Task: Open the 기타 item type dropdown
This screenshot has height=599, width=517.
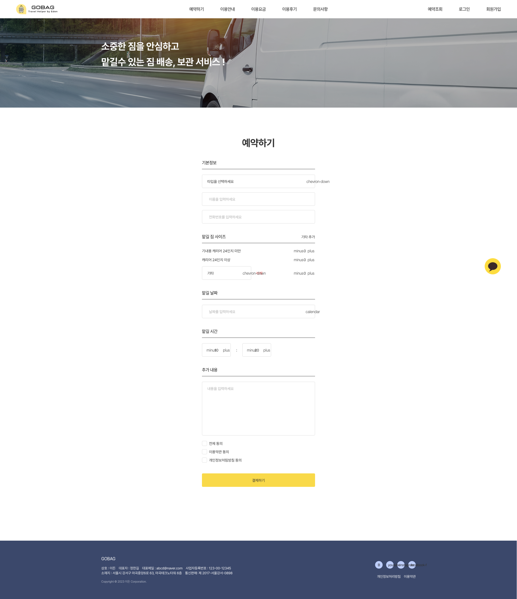Action: click(x=226, y=273)
